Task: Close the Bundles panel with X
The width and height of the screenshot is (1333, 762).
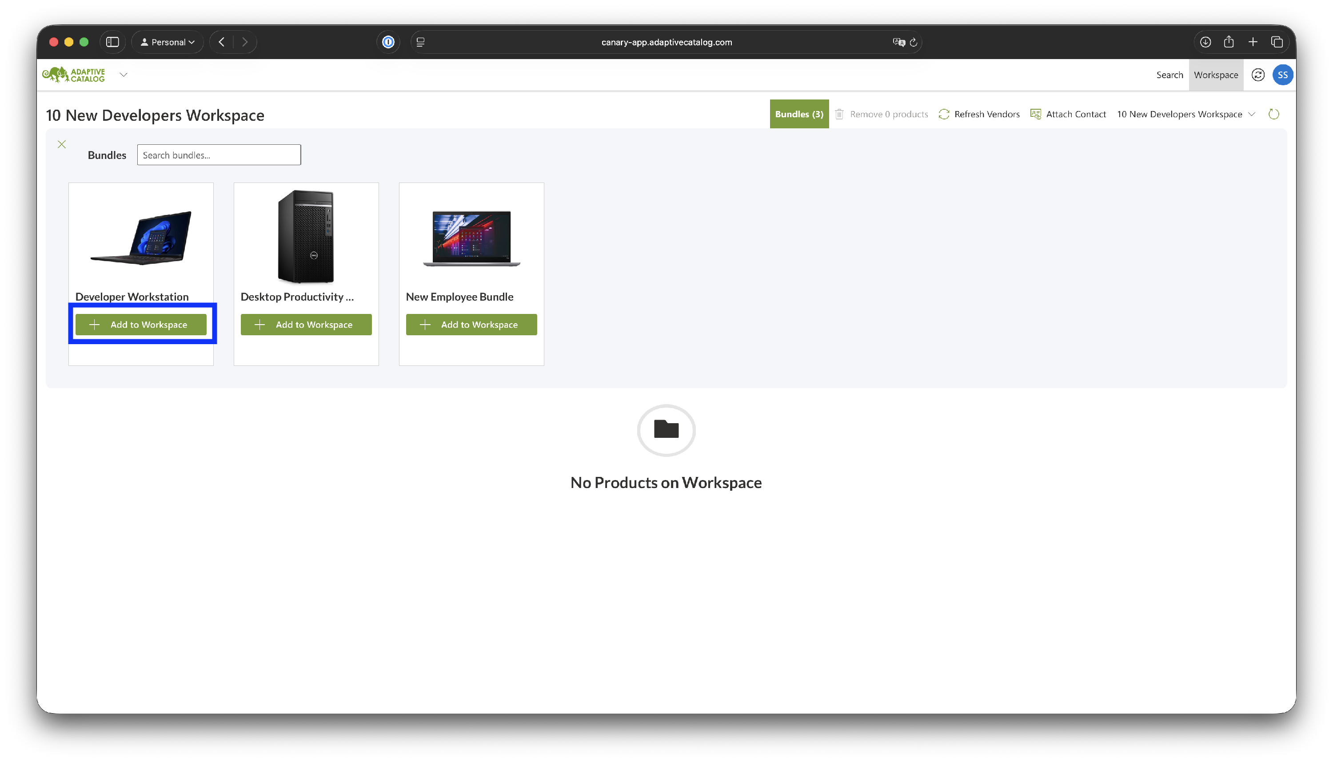Action: [x=62, y=144]
